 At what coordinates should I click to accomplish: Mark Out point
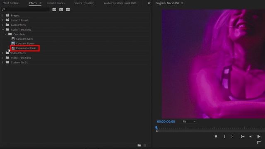(x=232, y=136)
